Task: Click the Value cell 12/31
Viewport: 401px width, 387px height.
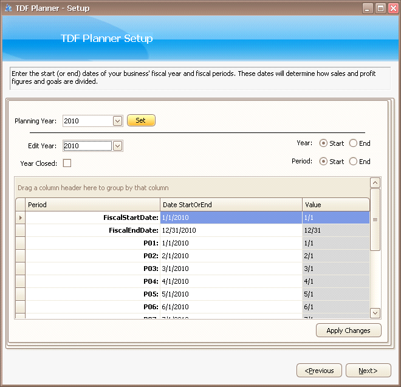Action: pyautogui.click(x=336, y=230)
